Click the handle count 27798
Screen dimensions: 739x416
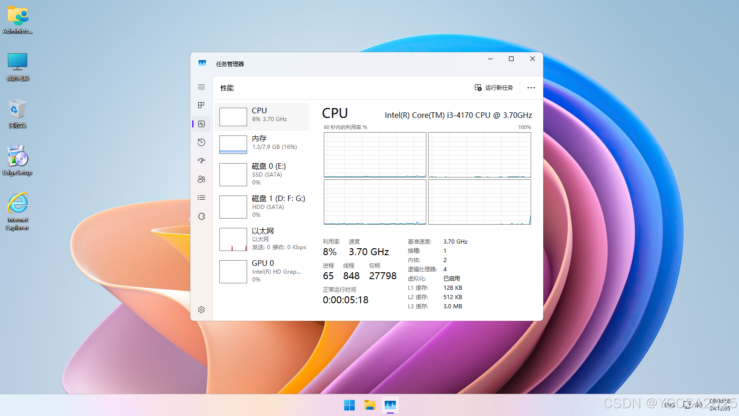click(x=383, y=276)
